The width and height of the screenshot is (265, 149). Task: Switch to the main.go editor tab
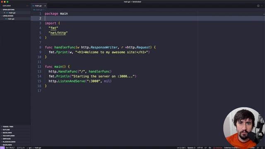coord(38,6)
